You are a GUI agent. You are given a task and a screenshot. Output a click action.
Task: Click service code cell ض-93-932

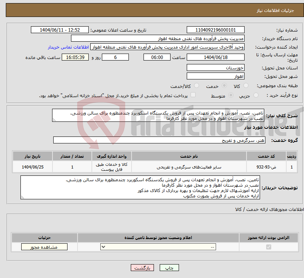(267, 167)
